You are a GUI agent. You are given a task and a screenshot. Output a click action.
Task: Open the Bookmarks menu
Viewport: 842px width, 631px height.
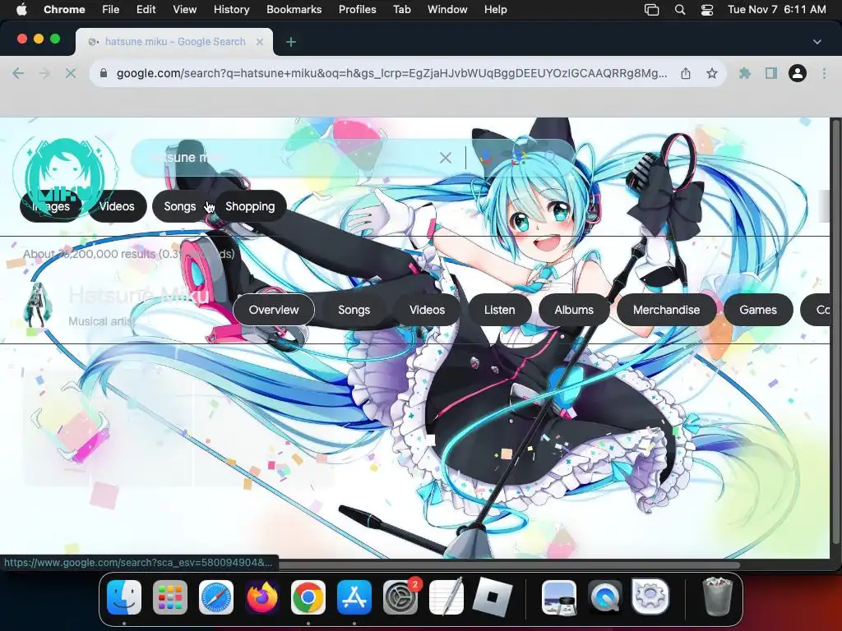click(x=294, y=10)
